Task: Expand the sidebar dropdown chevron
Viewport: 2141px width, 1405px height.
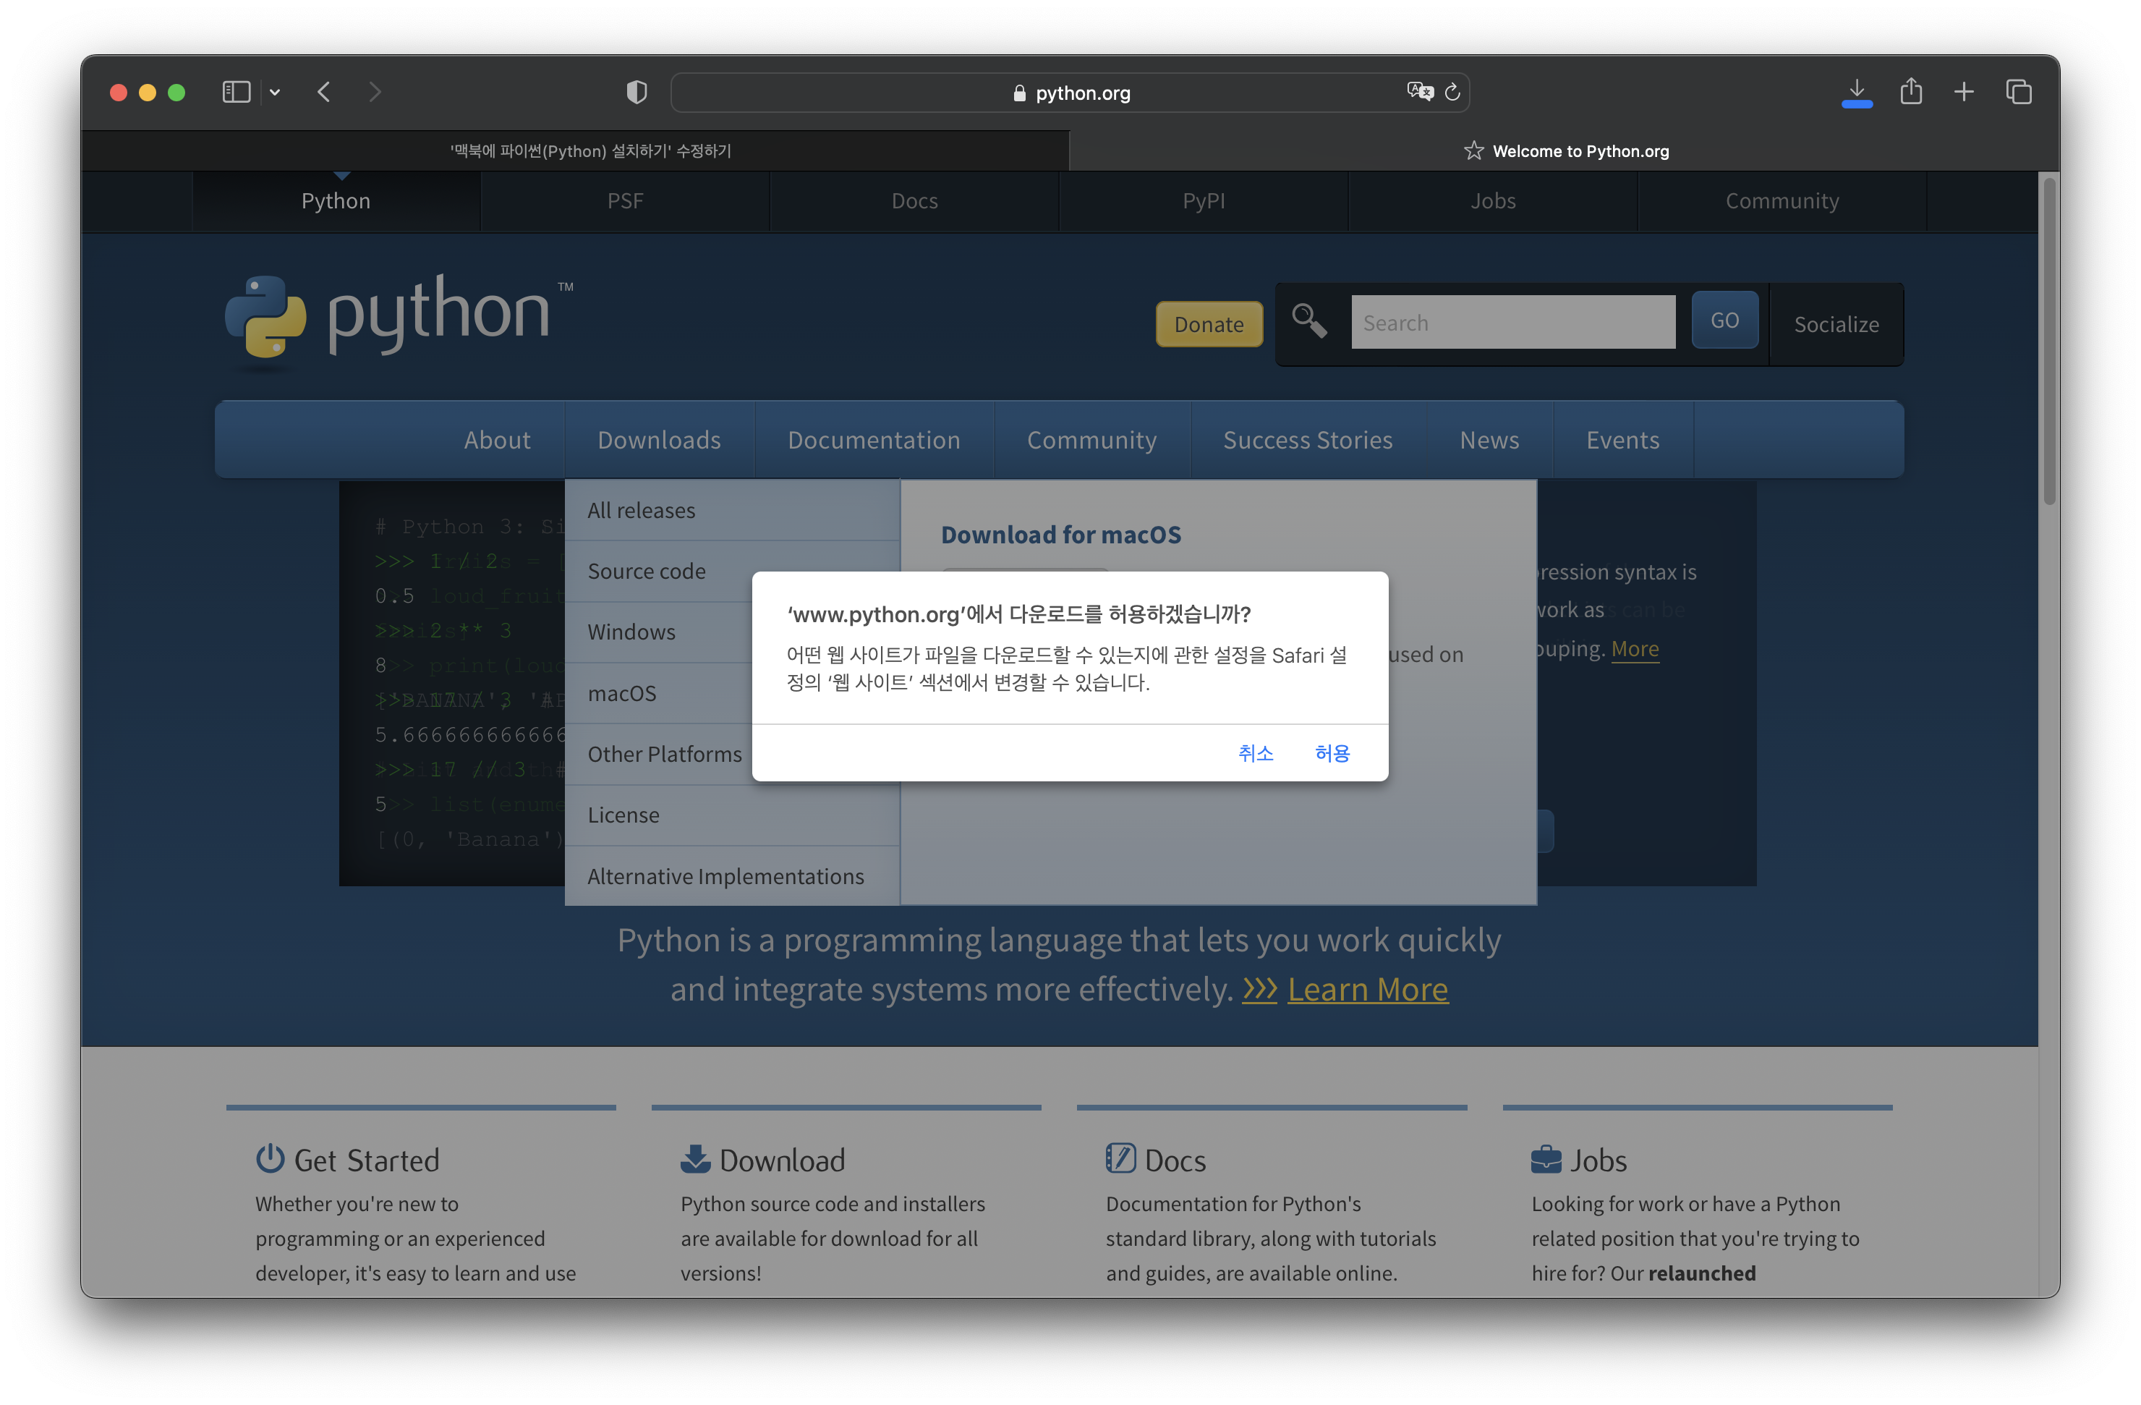Action: pyautogui.click(x=276, y=92)
